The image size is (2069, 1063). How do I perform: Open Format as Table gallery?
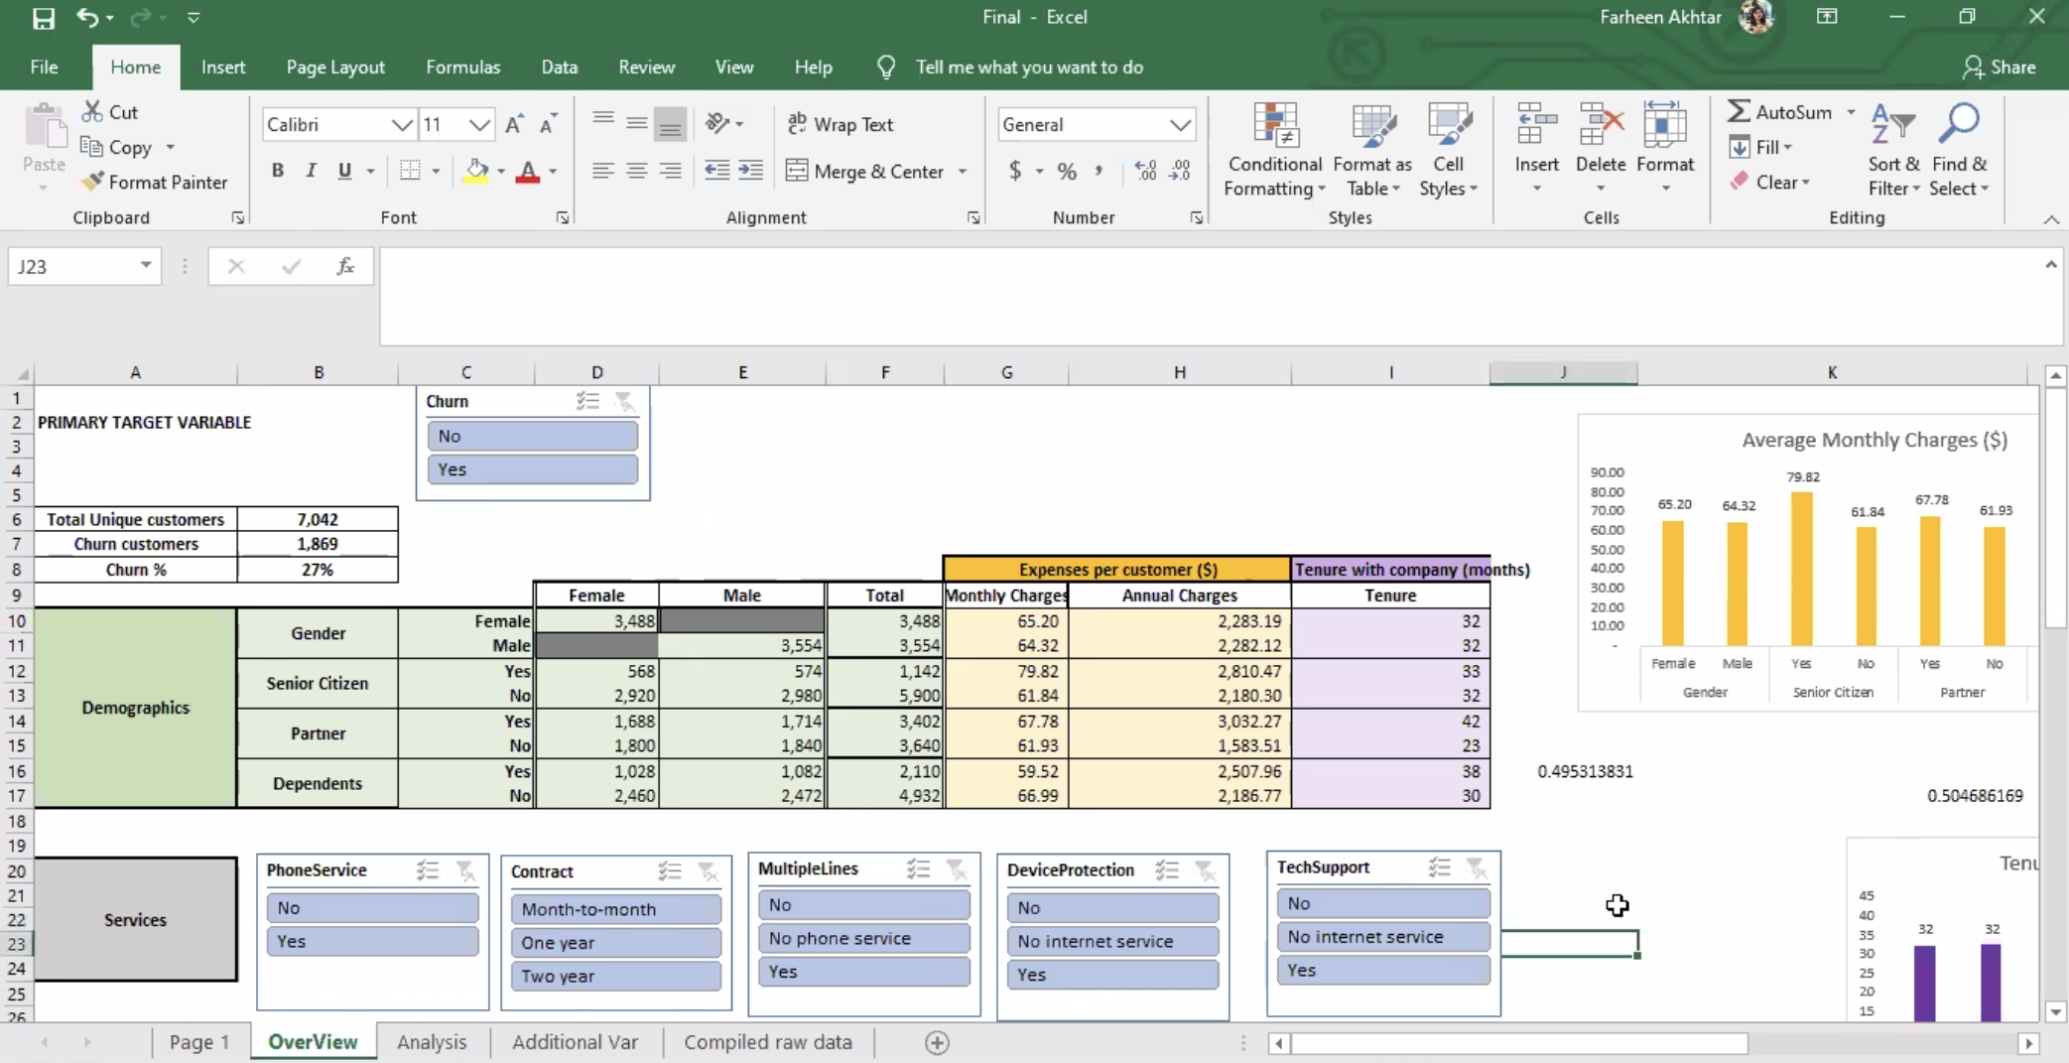point(1372,150)
